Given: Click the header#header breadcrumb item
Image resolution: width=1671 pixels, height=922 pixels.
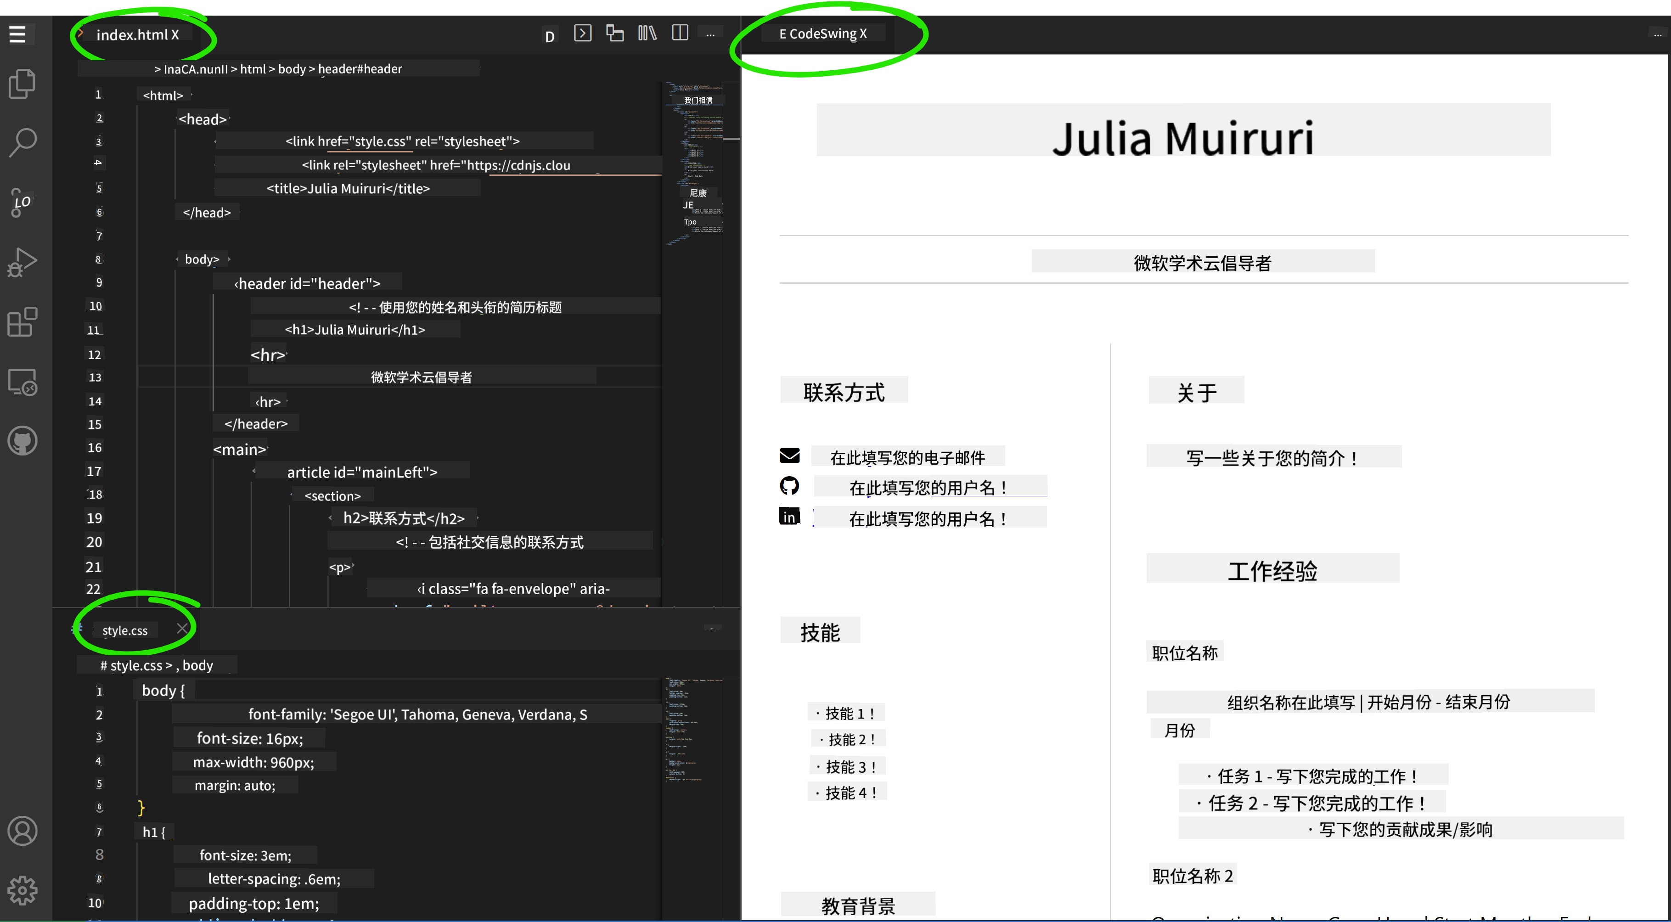Looking at the screenshot, I should pyautogui.click(x=360, y=69).
